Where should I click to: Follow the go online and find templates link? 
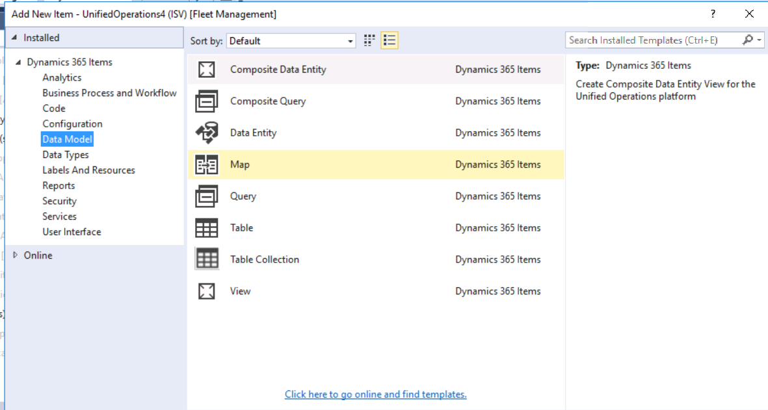coord(376,394)
